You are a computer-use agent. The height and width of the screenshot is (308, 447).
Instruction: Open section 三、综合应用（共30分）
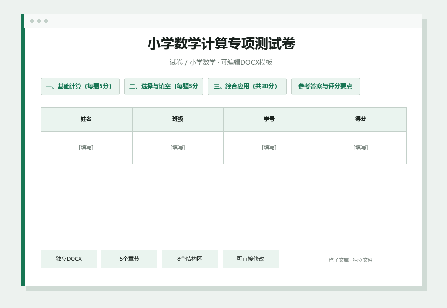point(247,87)
